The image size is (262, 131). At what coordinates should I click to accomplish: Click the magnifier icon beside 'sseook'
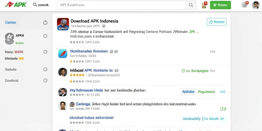pyautogui.click(x=35, y=5)
